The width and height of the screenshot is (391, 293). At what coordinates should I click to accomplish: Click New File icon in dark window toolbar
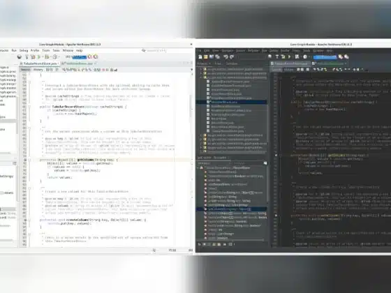point(200,57)
